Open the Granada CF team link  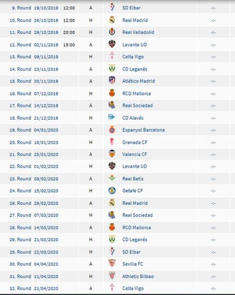135,143
